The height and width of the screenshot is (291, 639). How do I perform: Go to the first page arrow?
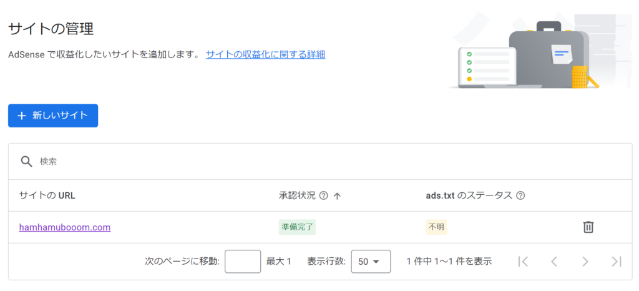point(523,262)
